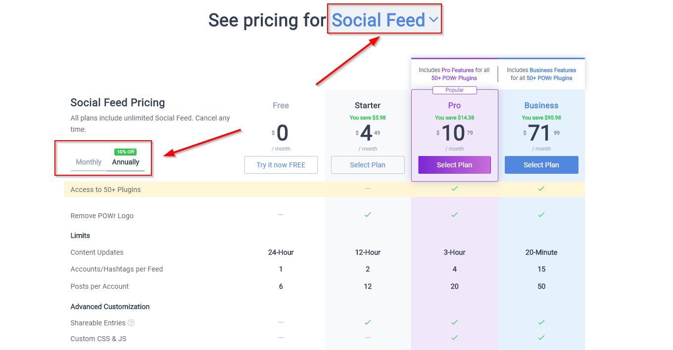Click the chevron next to Social Feed

pyautogui.click(x=433, y=20)
